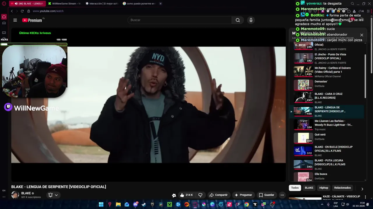
Task: Play BLAKE - PUTA LOCURA videoclip
Action: click(329, 164)
